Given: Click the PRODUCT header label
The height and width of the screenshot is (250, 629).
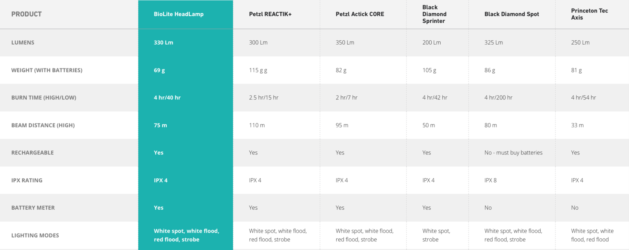Looking at the screenshot, I should (x=26, y=14).
